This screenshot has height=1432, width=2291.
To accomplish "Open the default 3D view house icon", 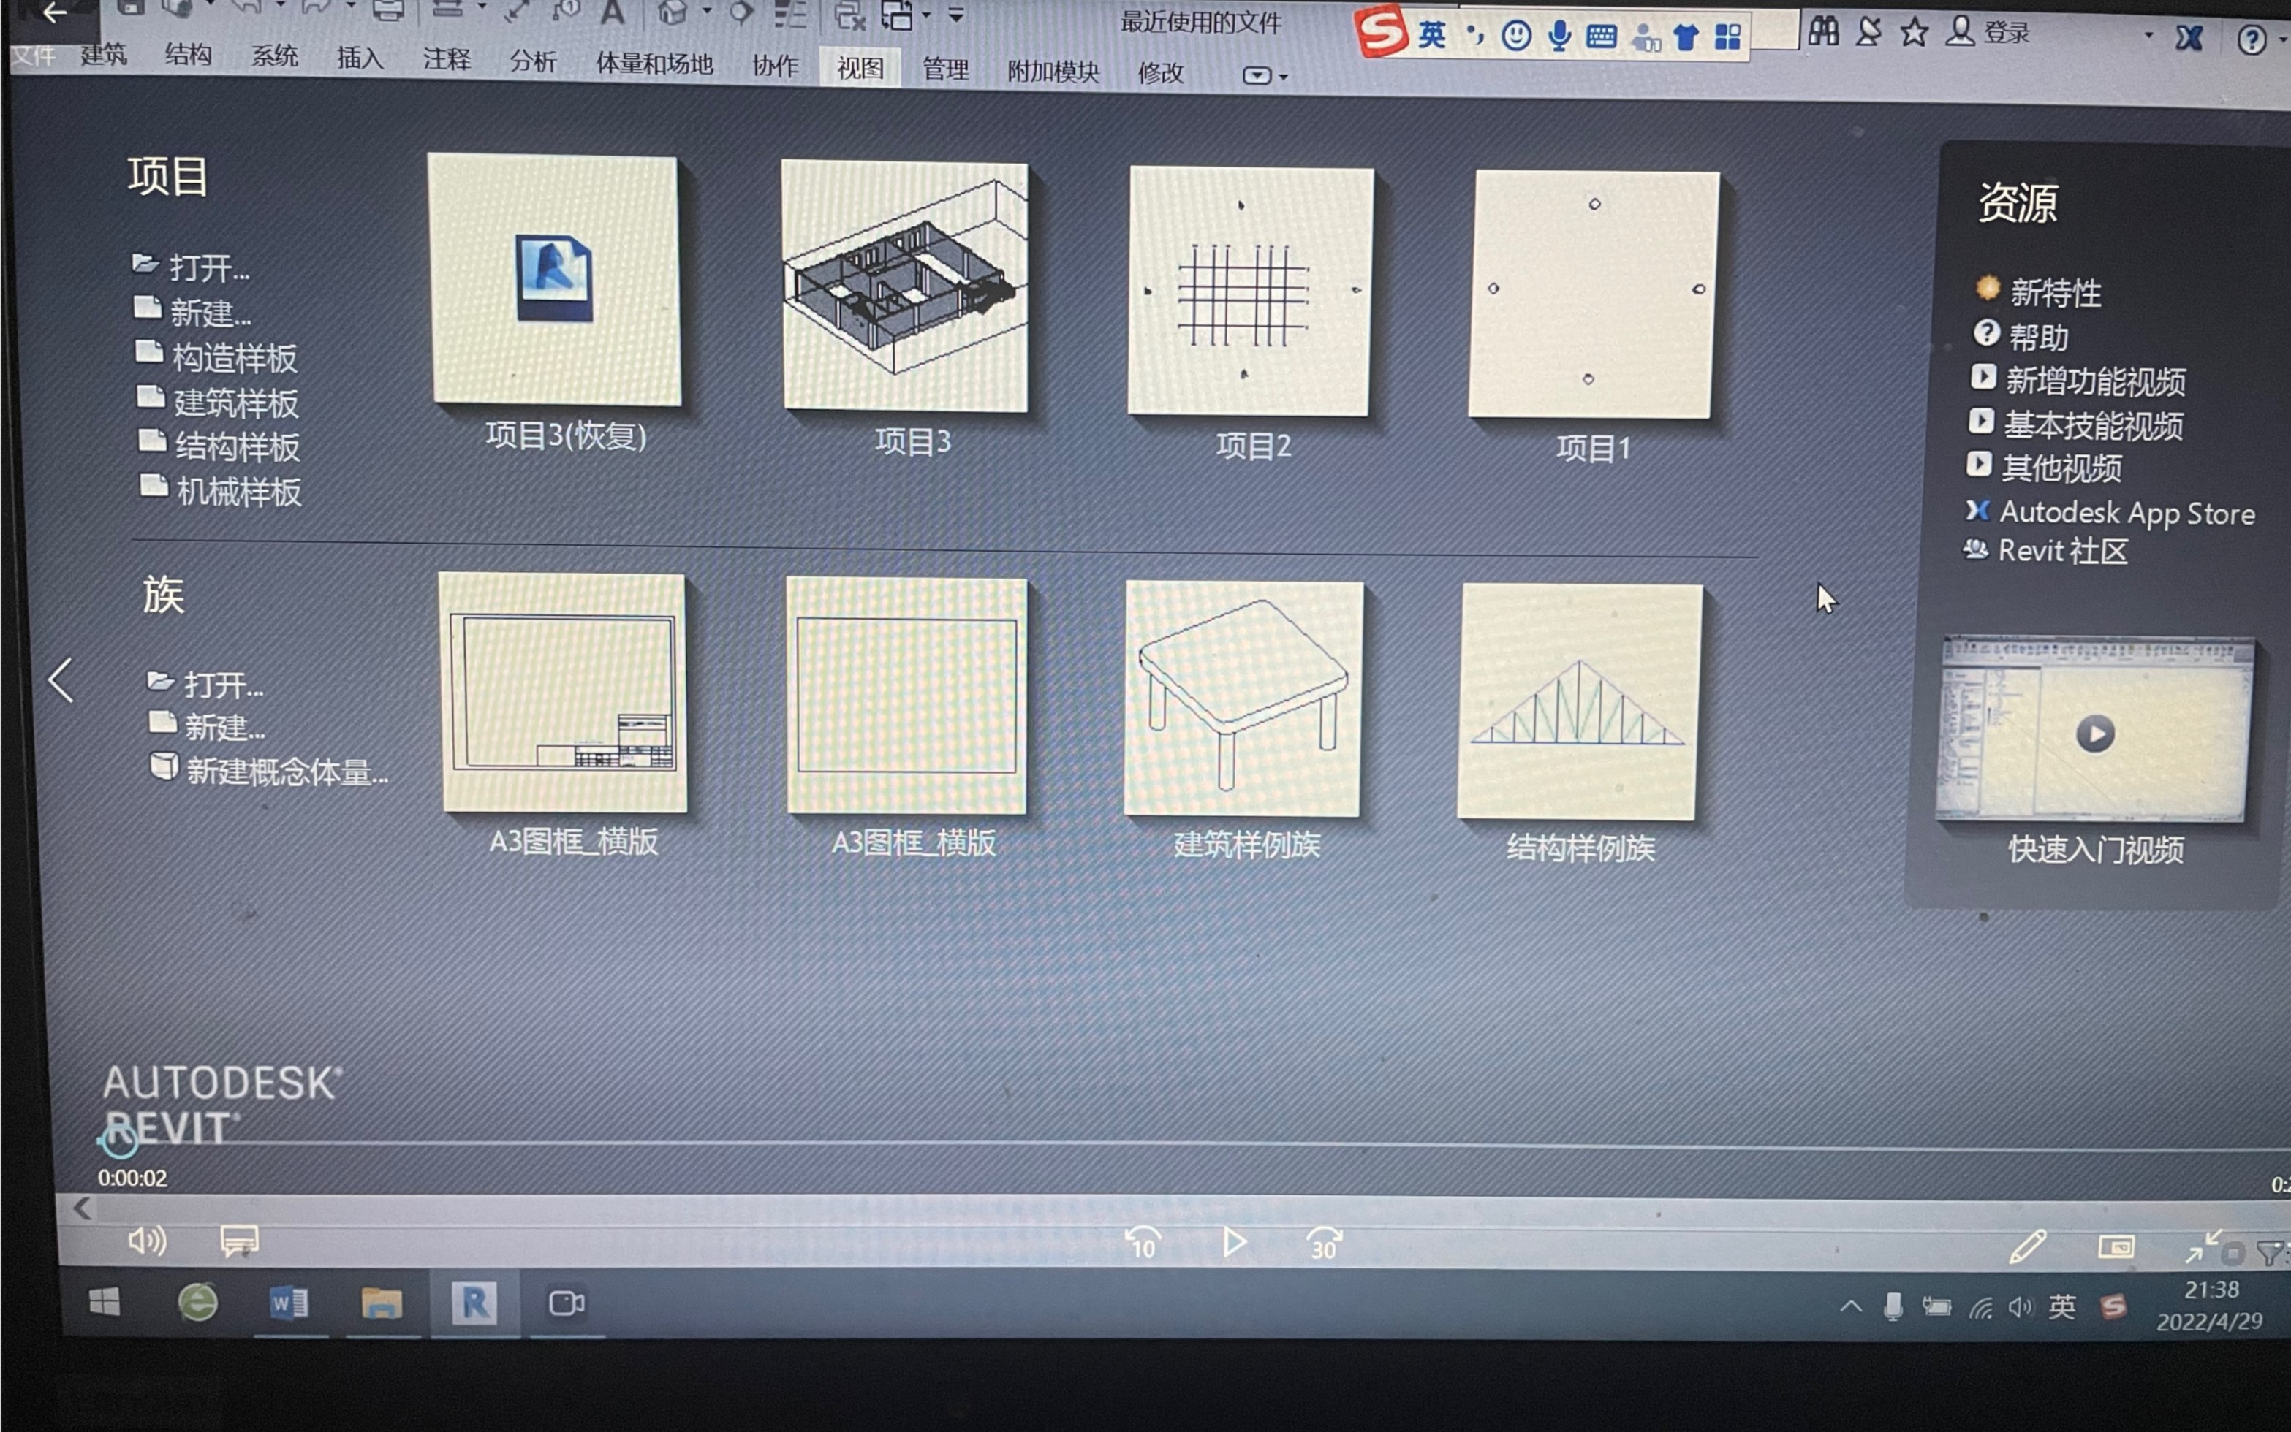I will [672, 13].
